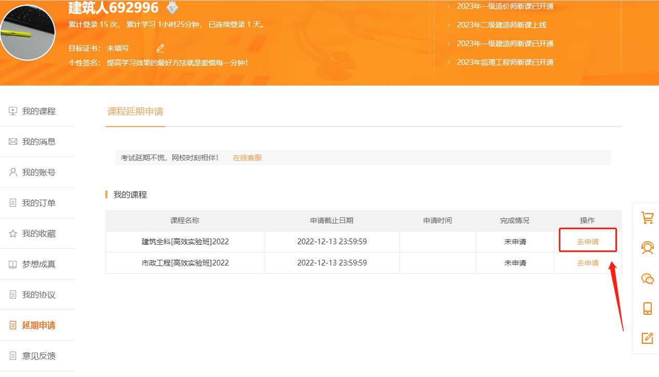The height and width of the screenshot is (377, 659).
Task: Open 我的收藏 favorites section
Action: click(38, 233)
